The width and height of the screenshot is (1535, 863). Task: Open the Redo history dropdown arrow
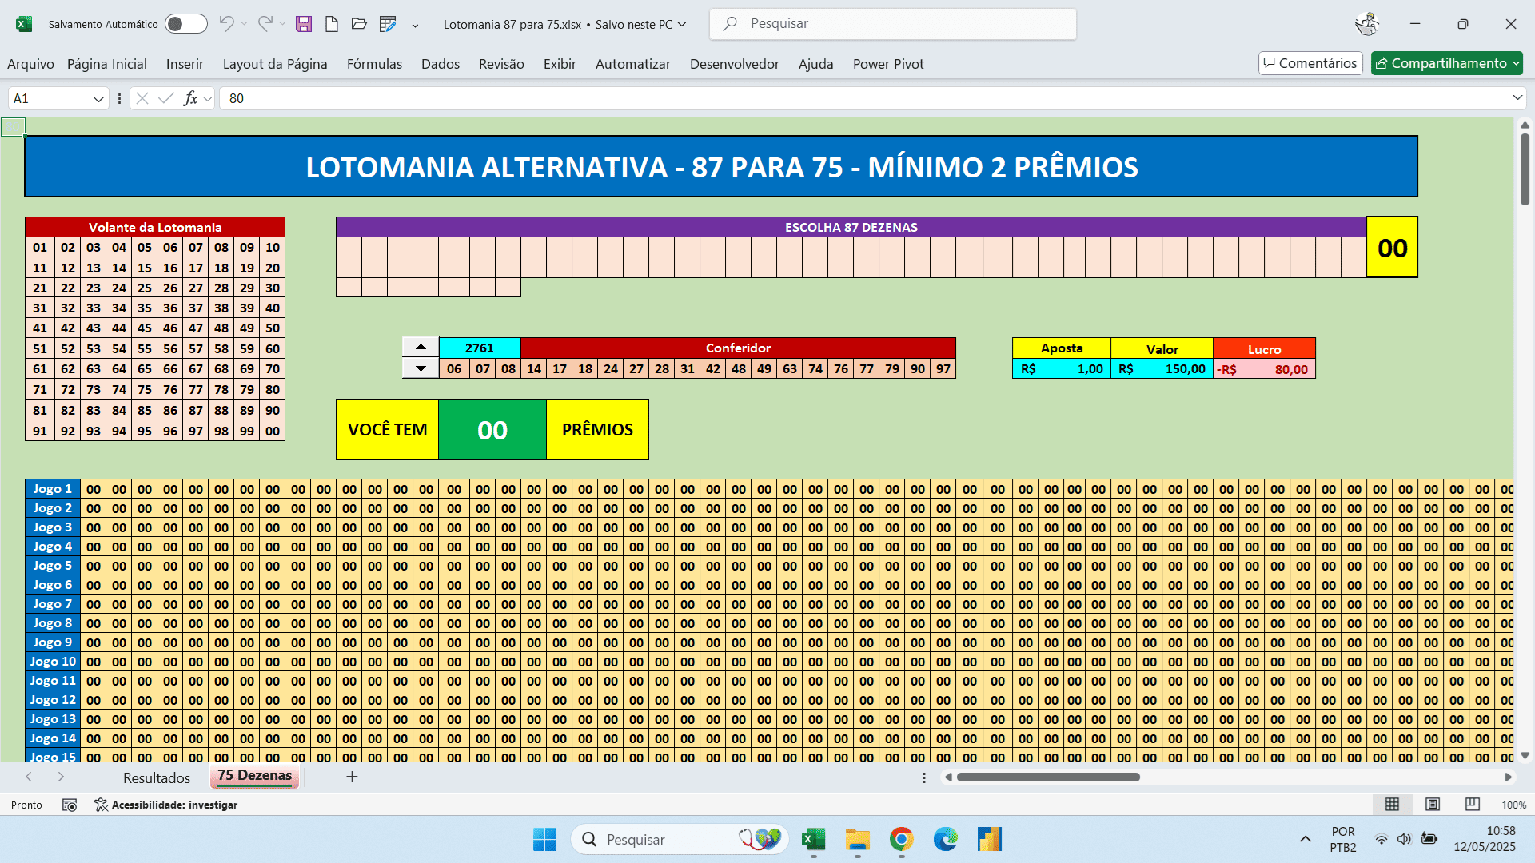point(283,24)
